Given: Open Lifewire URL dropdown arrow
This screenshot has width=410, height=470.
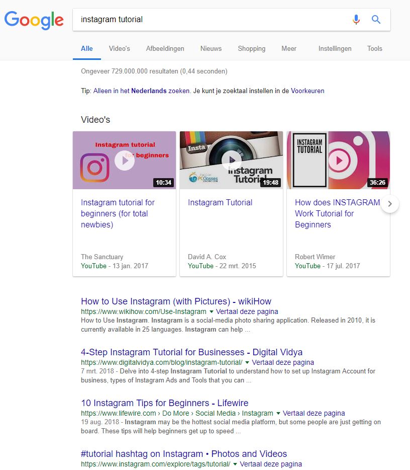Looking at the screenshot, I should (x=278, y=413).
